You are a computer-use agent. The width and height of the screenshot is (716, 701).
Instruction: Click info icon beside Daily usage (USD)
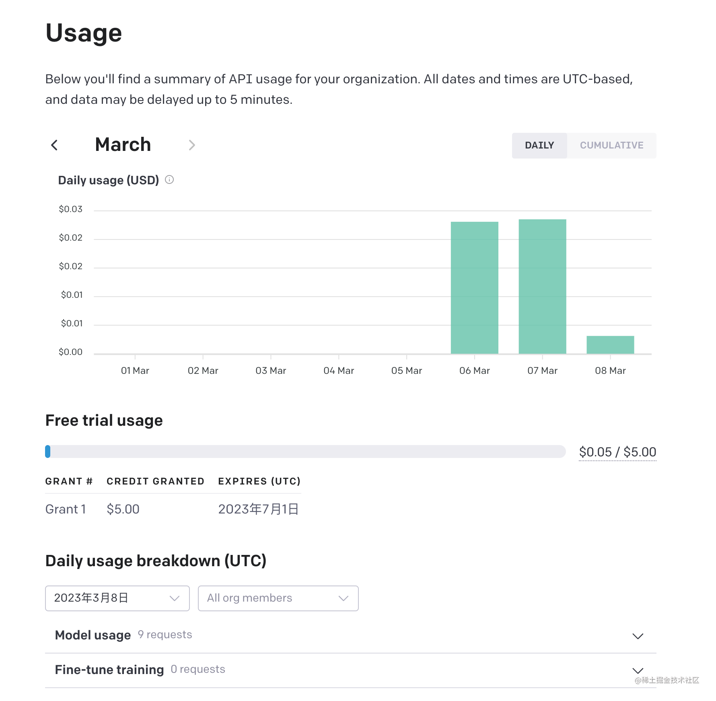(169, 180)
